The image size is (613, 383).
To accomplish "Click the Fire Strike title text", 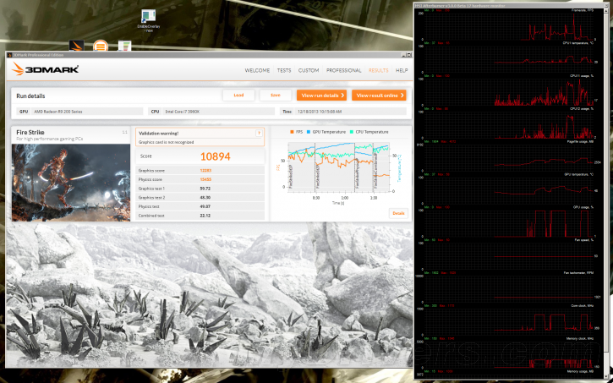I will [x=30, y=132].
